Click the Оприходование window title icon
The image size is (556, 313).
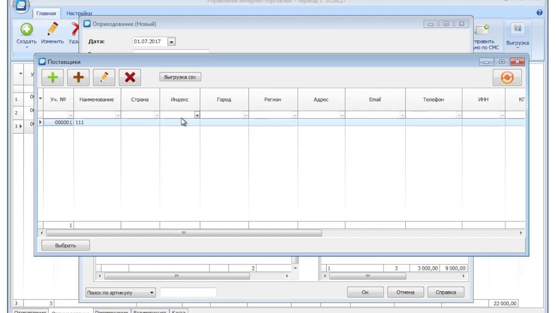[x=87, y=24]
